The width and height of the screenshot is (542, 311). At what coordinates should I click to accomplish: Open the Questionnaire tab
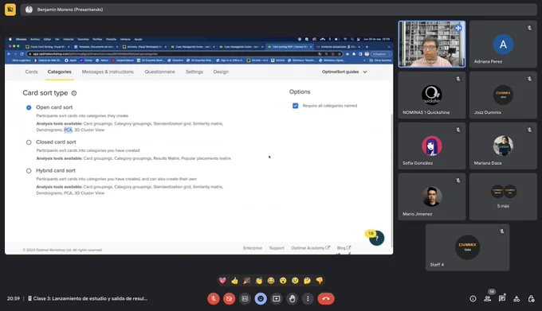pos(159,72)
